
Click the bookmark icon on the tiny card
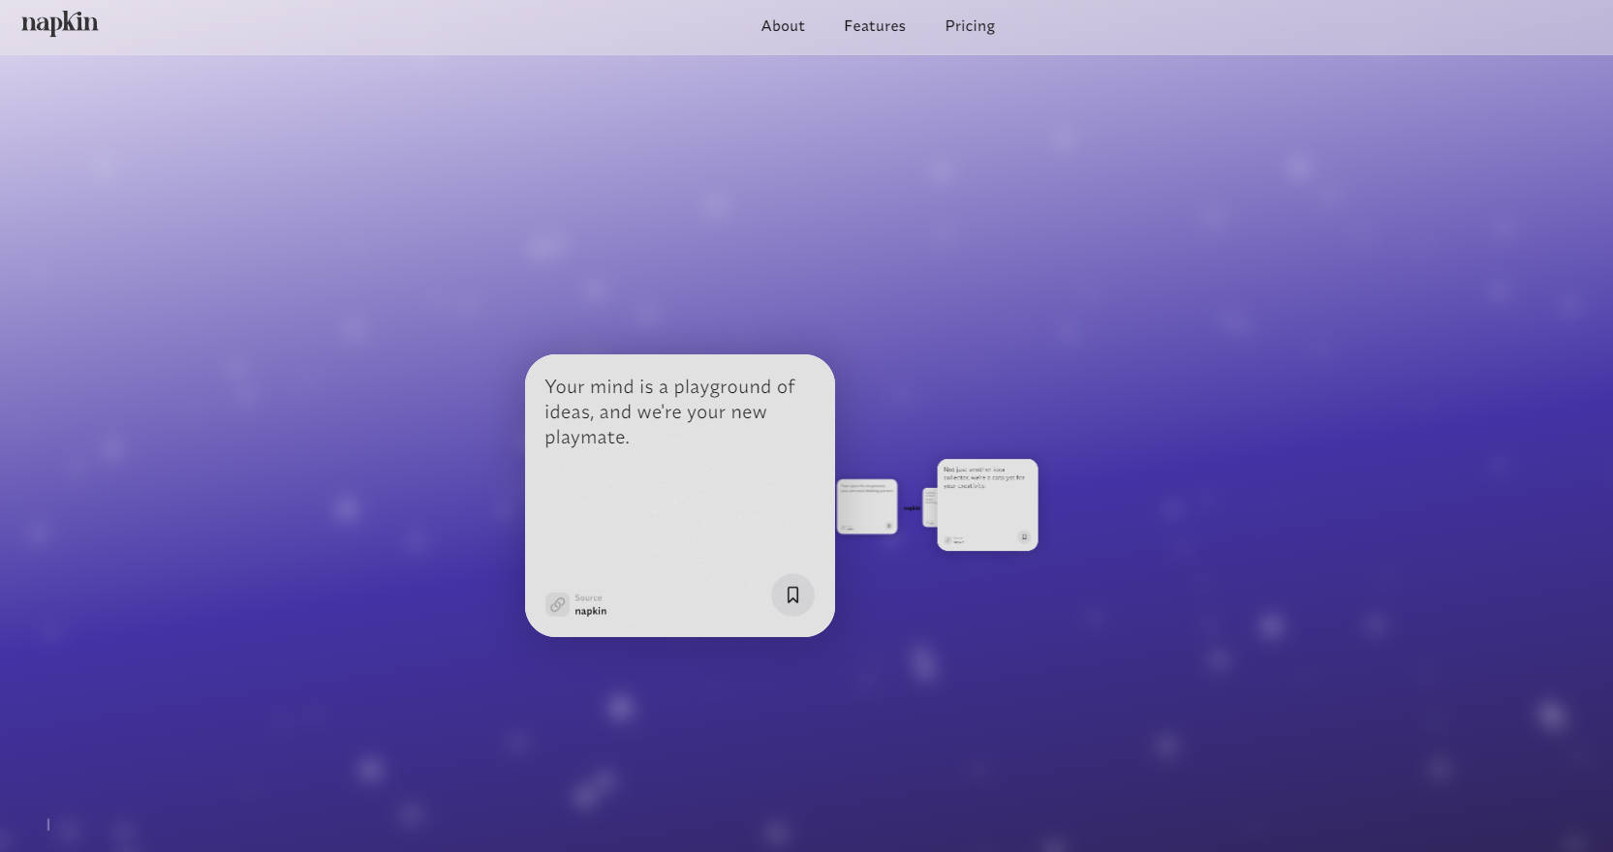[x=888, y=526]
